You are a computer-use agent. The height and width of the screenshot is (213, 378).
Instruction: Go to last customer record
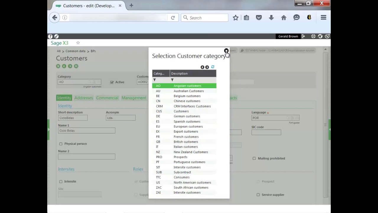76,66
